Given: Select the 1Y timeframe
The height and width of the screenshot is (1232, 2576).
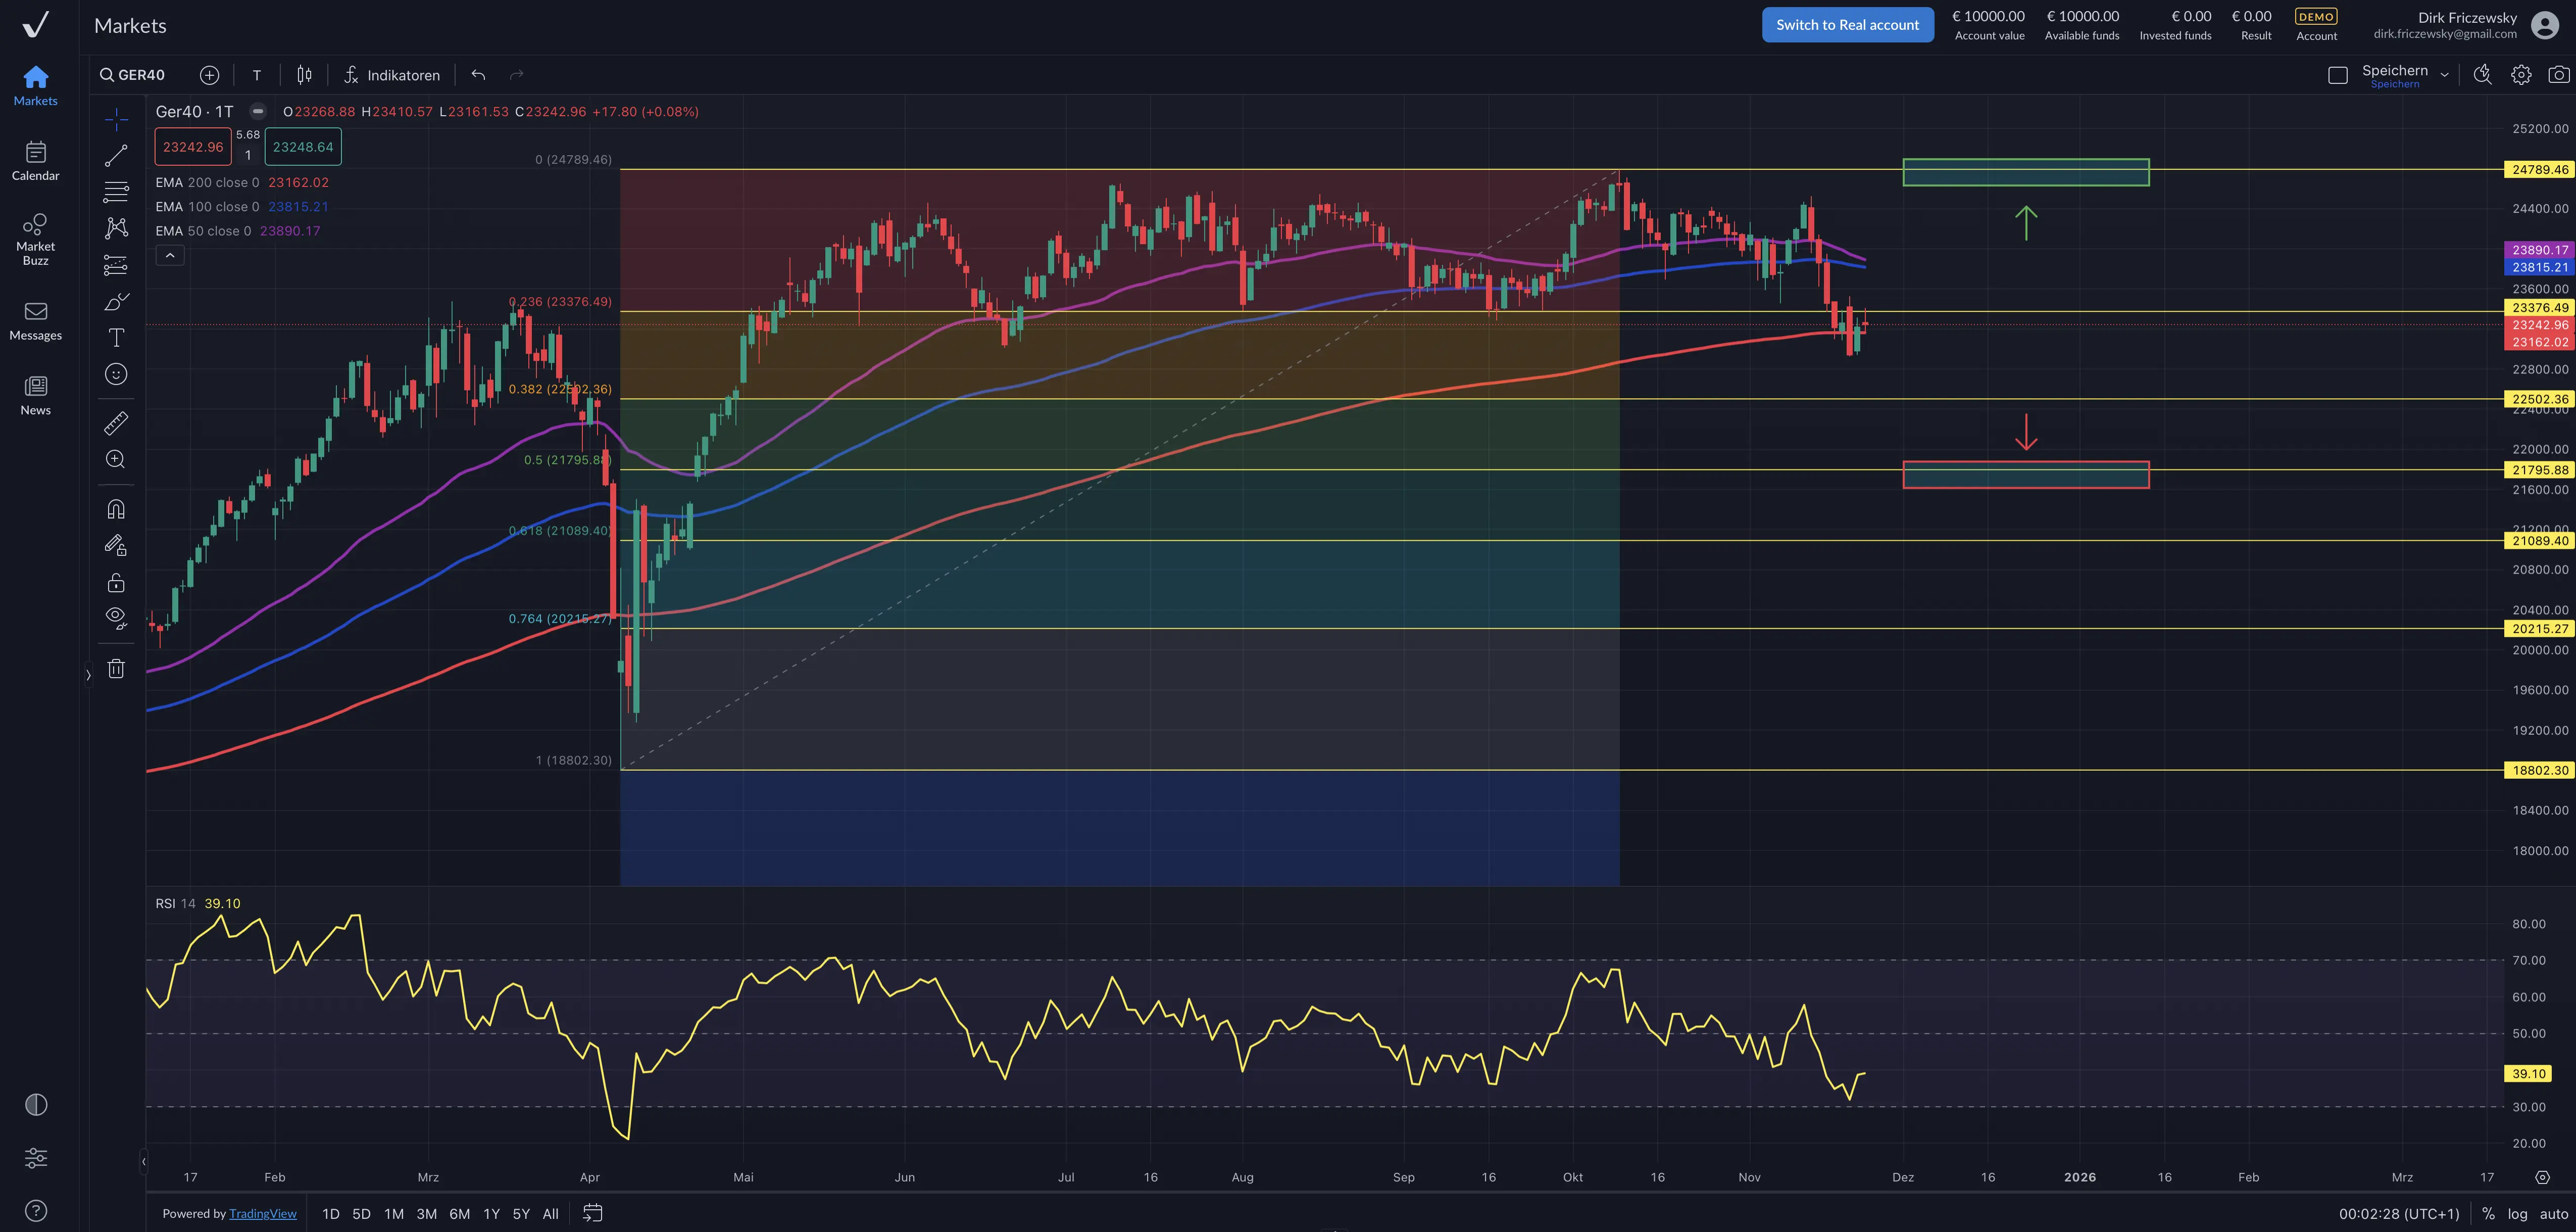Looking at the screenshot, I should tap(491, 1213).
